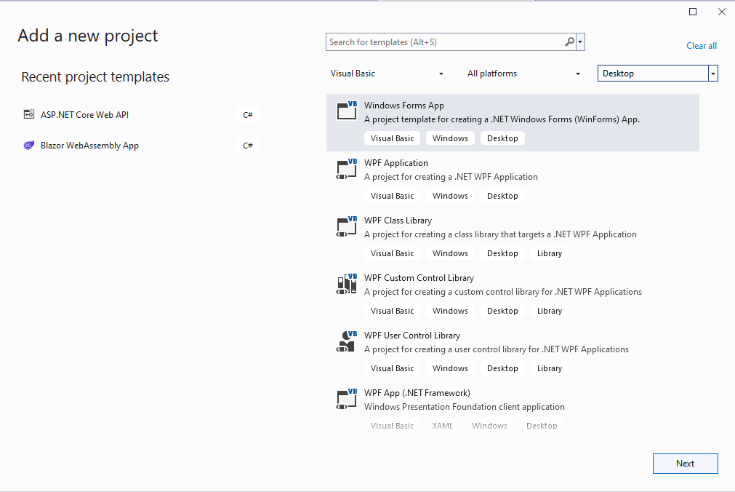Select the WPF Class Library template title
Image resolution: width=735 pixels, height=492 pixels.
pyautogui.click(x=398, y=221)
